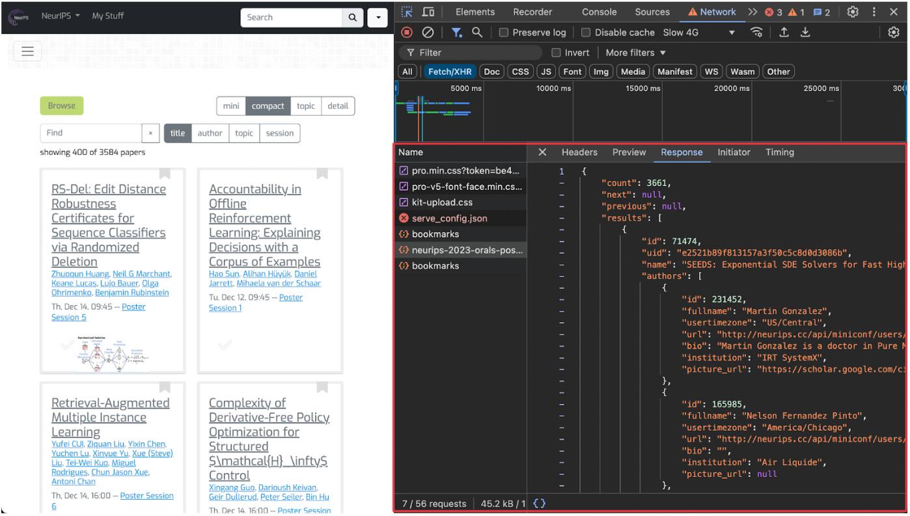Open the hamburger navigation menu
Viewport: 910px width, 516px height.
point(27,51)
